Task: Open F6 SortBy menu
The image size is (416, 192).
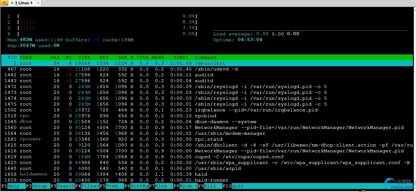Action: 136,186
